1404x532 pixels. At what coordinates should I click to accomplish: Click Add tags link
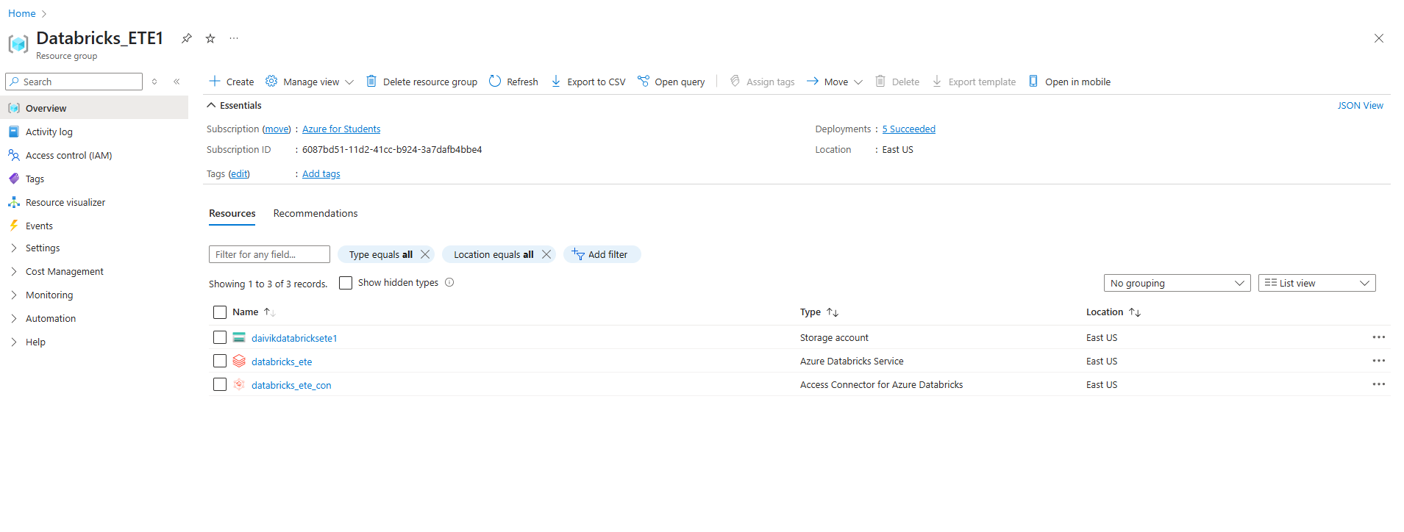coord(321,174)
